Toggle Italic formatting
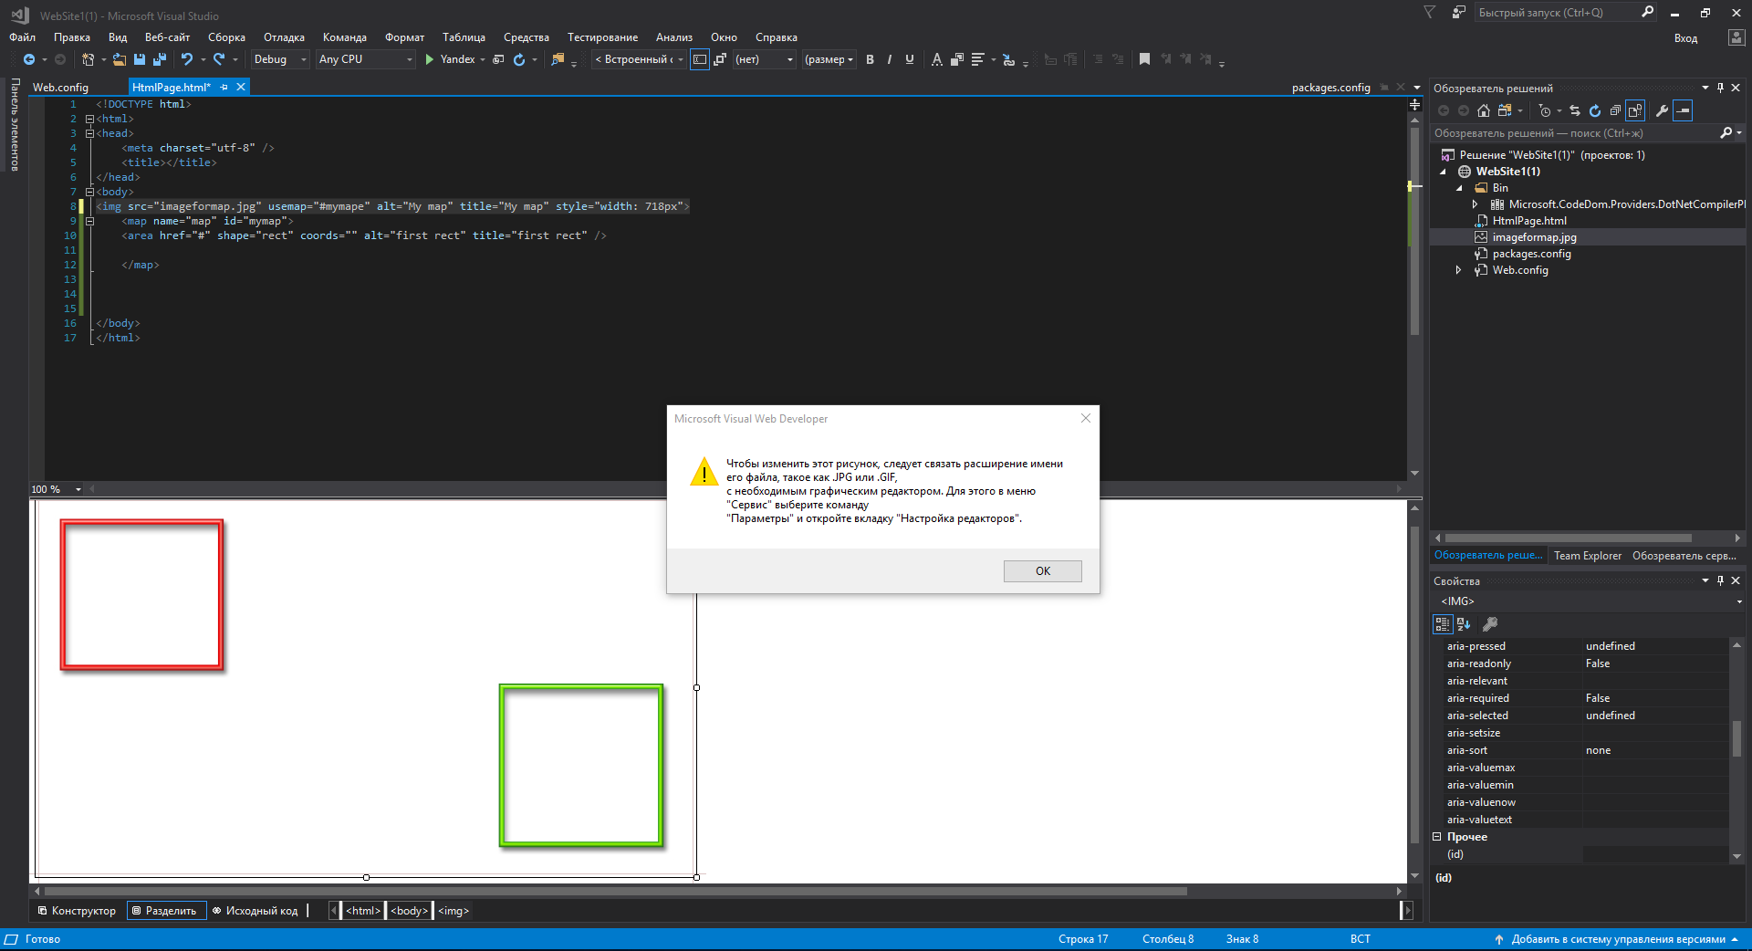1752x951 pixels. (x=890, y=59)
